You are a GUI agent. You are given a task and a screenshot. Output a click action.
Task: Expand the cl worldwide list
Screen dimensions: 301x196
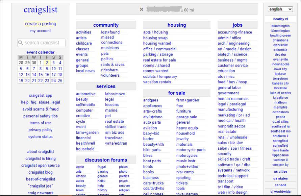click(280, 192)
